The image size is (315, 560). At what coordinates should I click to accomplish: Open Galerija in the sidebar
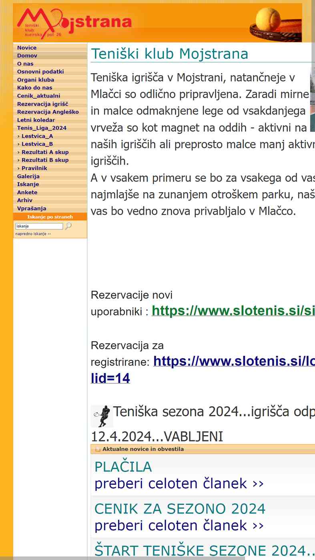point(50,176)
